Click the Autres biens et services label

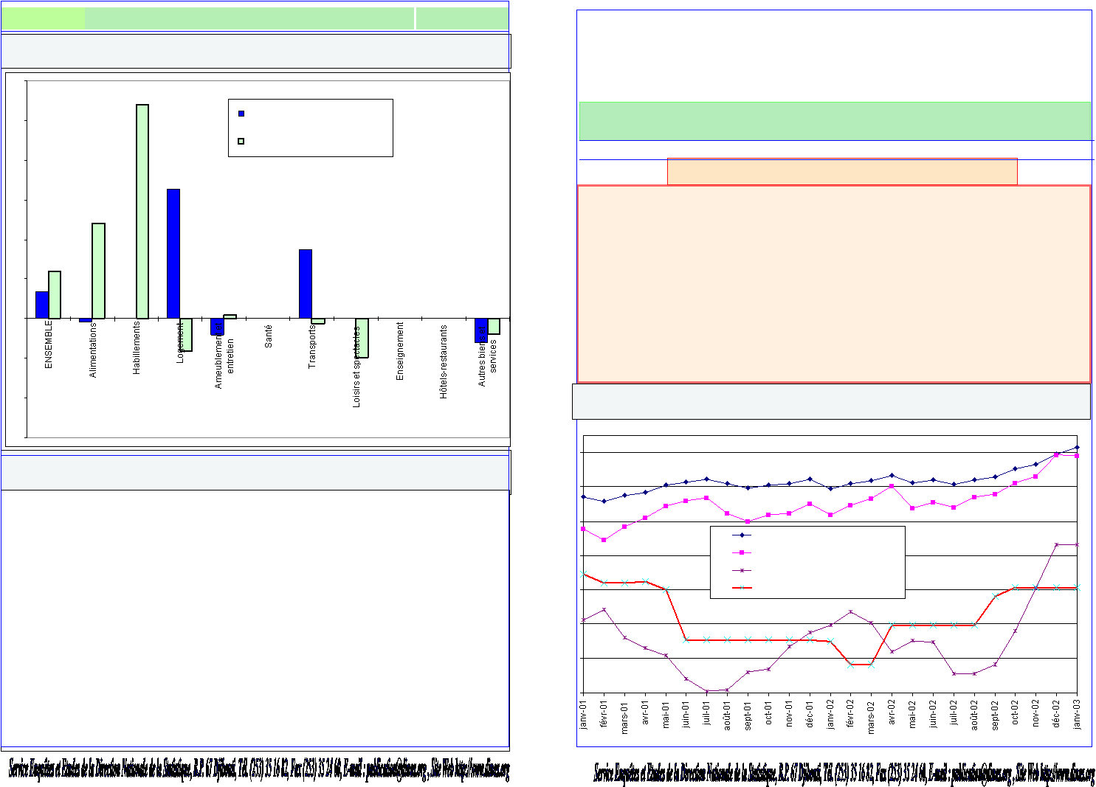pyautogui.click(x=488, y=356)
